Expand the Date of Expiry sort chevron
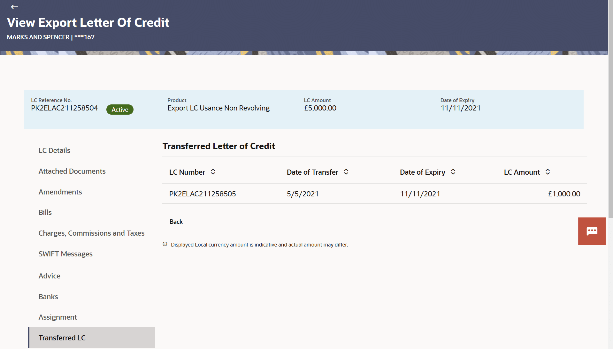 pyautogui.click(x=453, y=172)
